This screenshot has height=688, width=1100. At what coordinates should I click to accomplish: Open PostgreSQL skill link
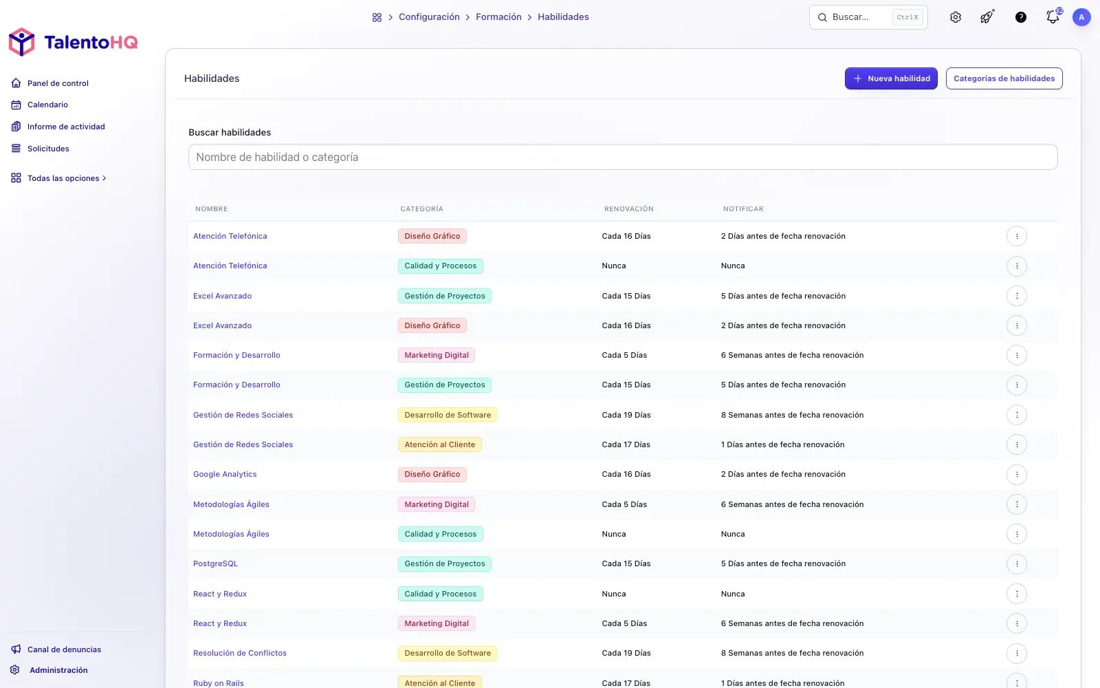215,563
